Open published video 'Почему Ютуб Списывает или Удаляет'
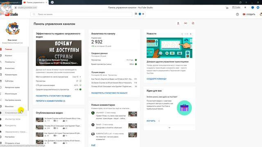 tap(63, 126)
